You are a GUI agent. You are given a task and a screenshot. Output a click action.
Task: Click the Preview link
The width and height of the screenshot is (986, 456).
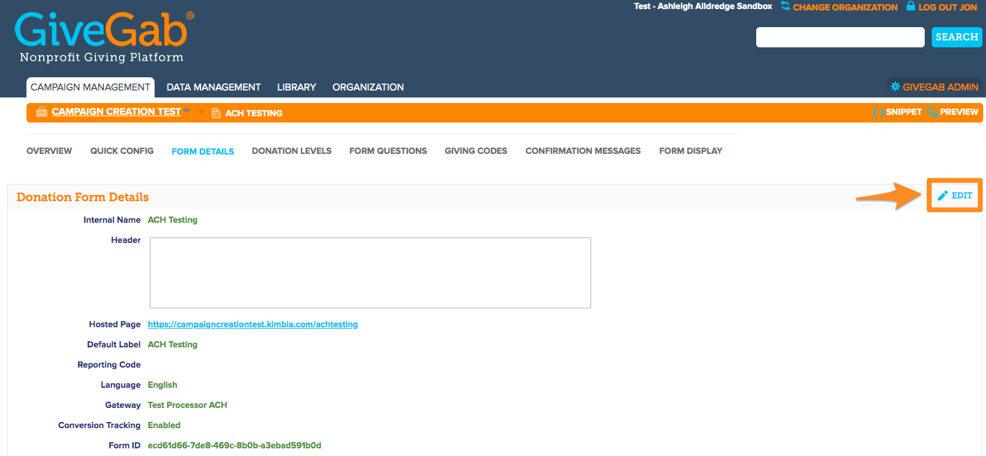pos(959,112)
